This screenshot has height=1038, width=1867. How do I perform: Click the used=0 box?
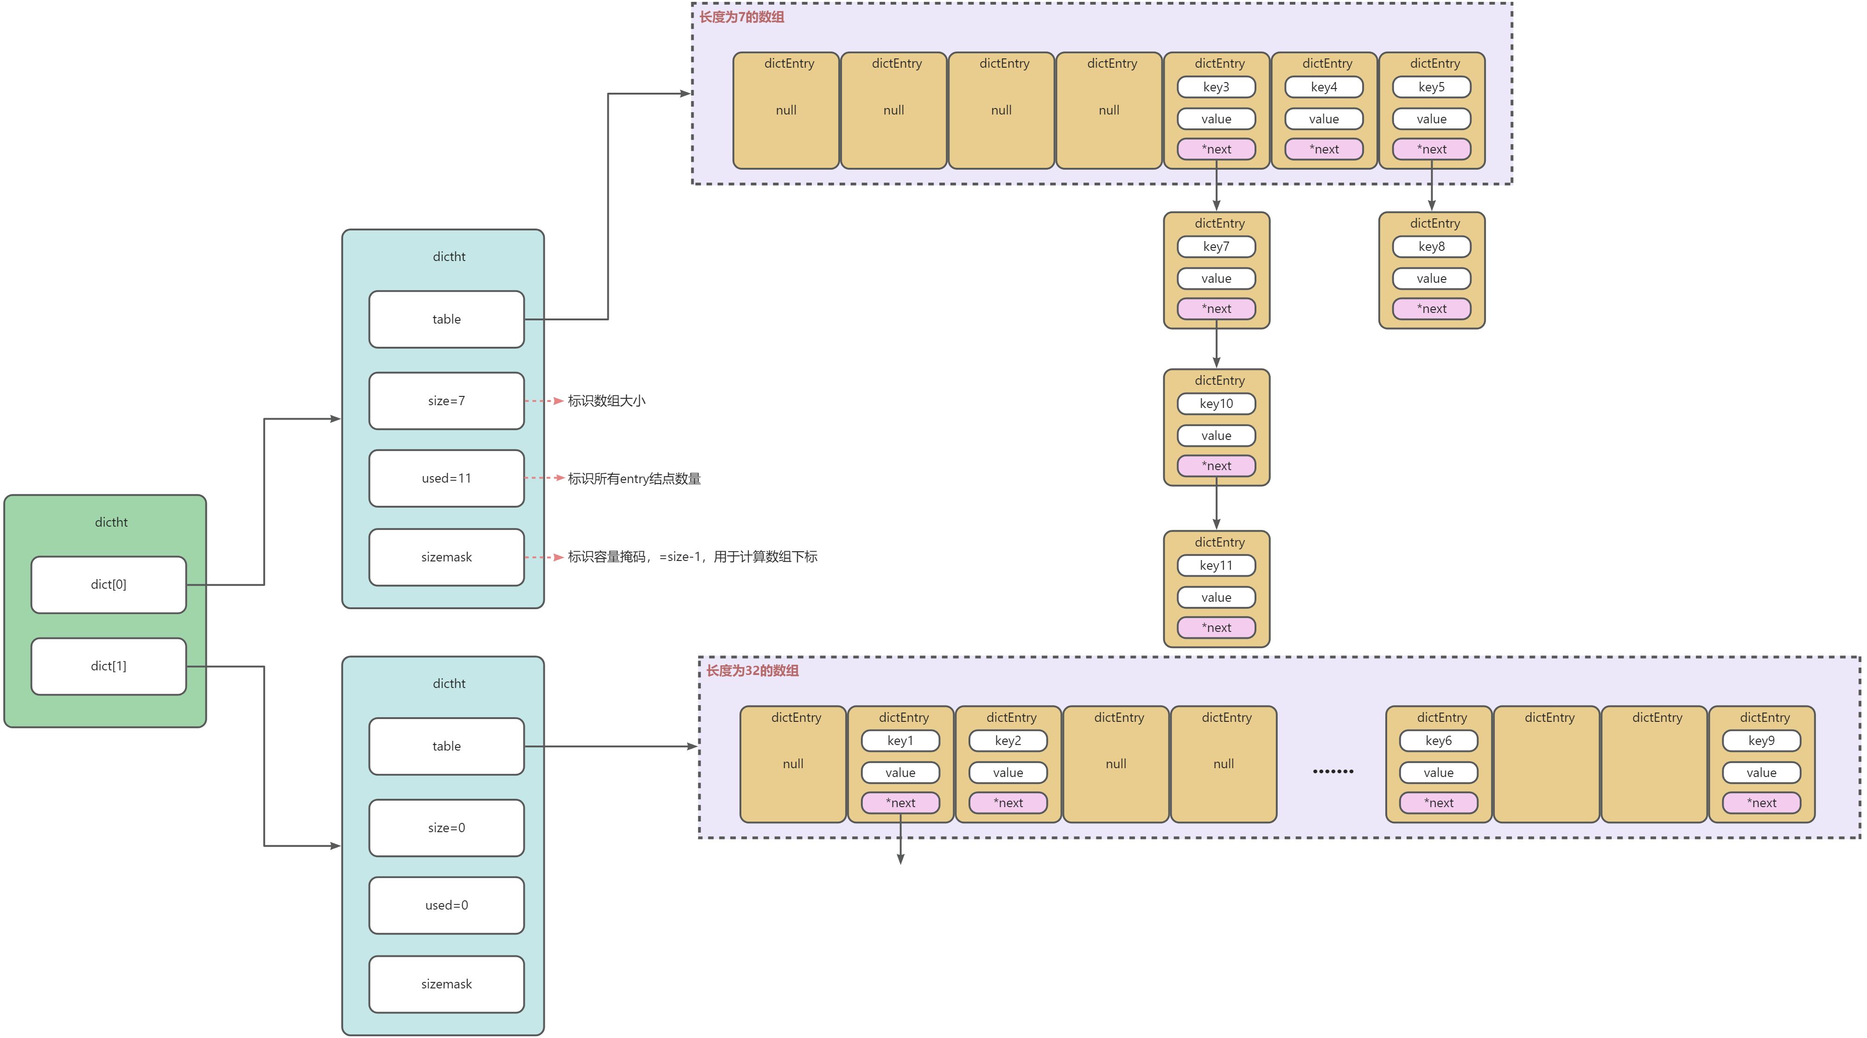[446, 905]
